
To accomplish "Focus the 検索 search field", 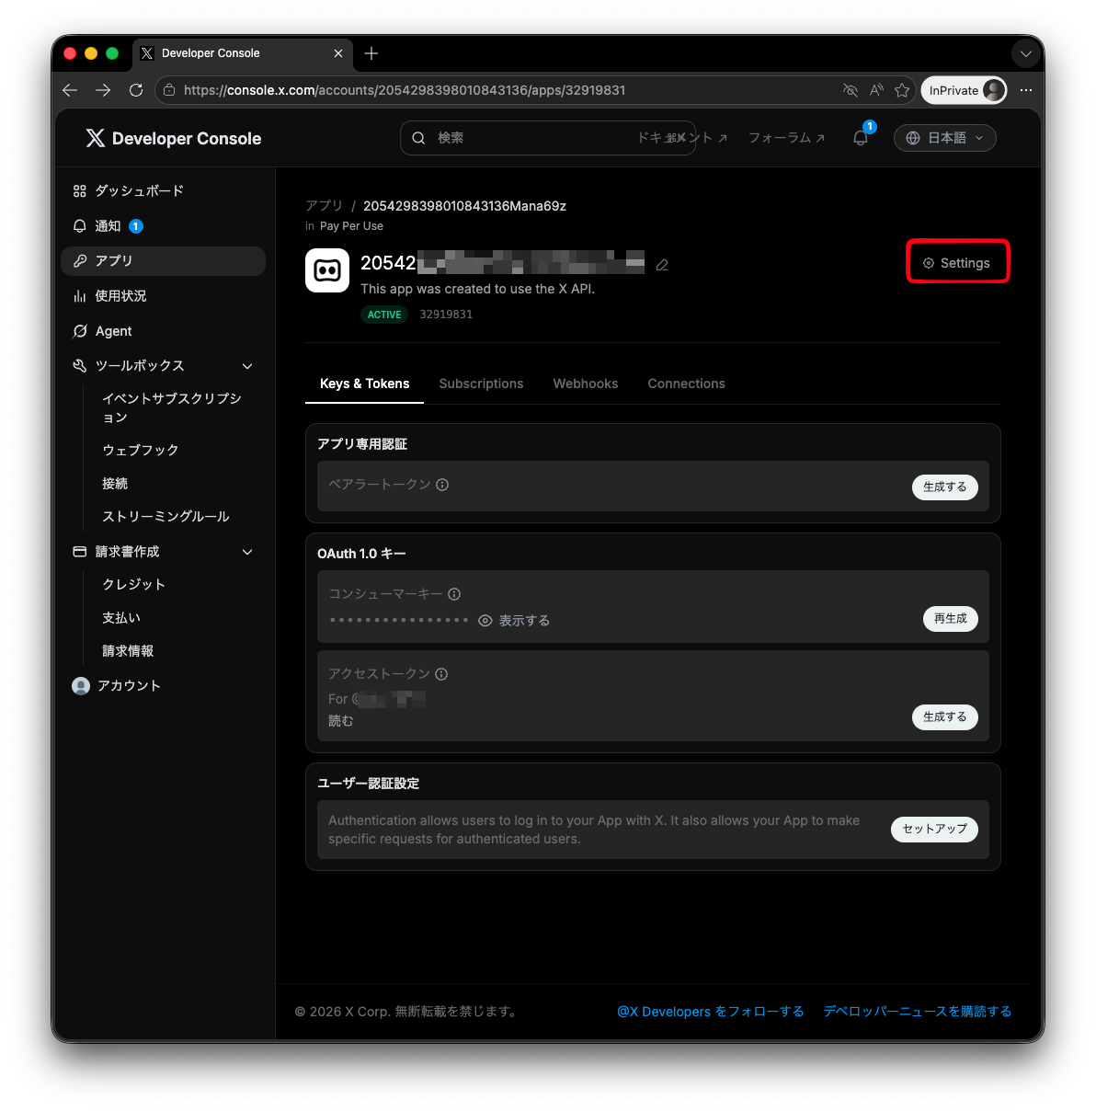I will [x=548, y=138].
